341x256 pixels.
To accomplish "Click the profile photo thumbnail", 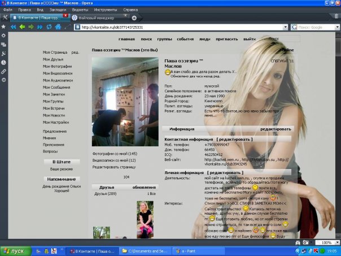I will [x=125, y=102].
